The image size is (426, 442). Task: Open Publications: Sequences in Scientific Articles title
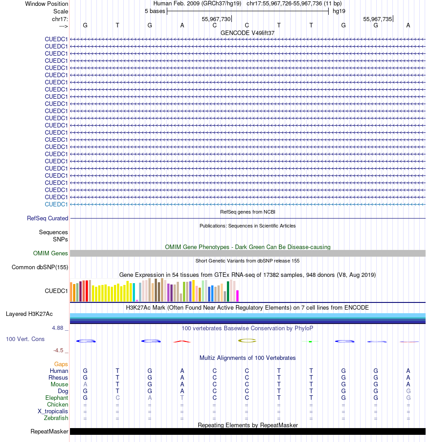248,226
